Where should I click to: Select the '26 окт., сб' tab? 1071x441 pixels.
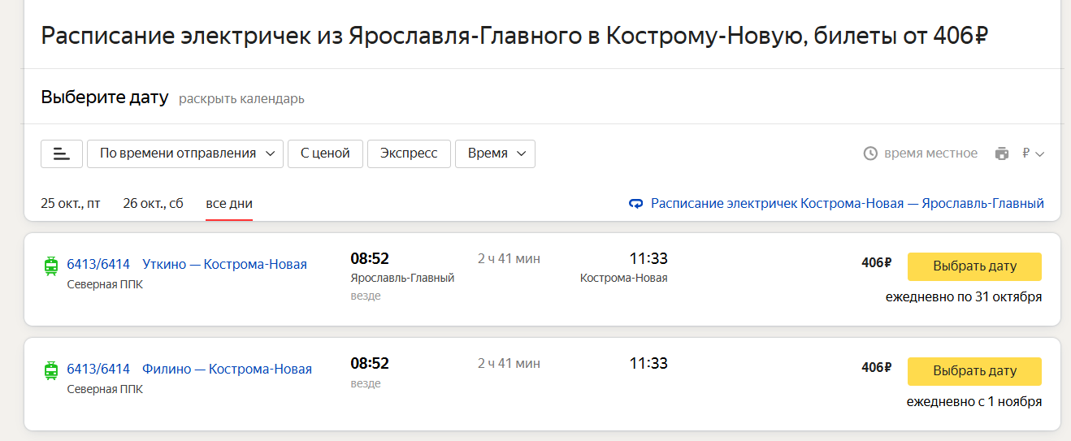click(153, 203)
